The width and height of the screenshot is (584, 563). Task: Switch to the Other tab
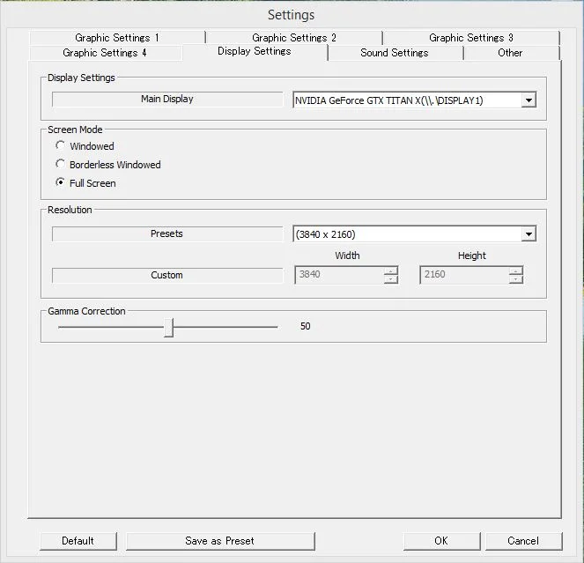click(510, 53)
